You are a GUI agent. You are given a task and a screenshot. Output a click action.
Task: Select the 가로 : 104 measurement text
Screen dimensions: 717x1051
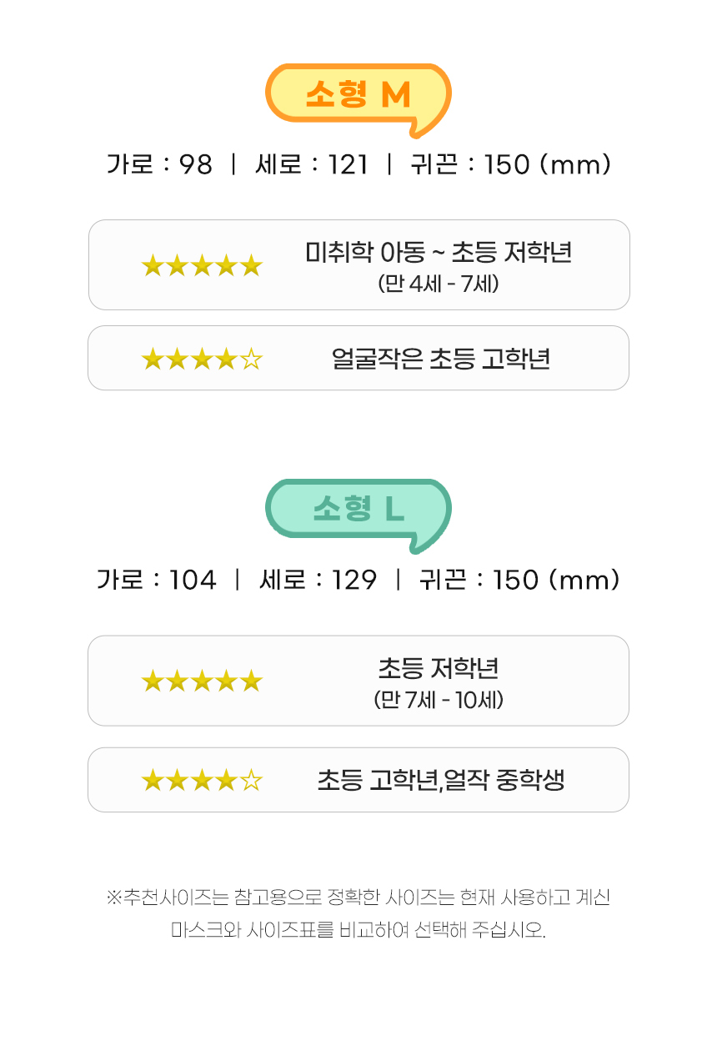(157, 580)
